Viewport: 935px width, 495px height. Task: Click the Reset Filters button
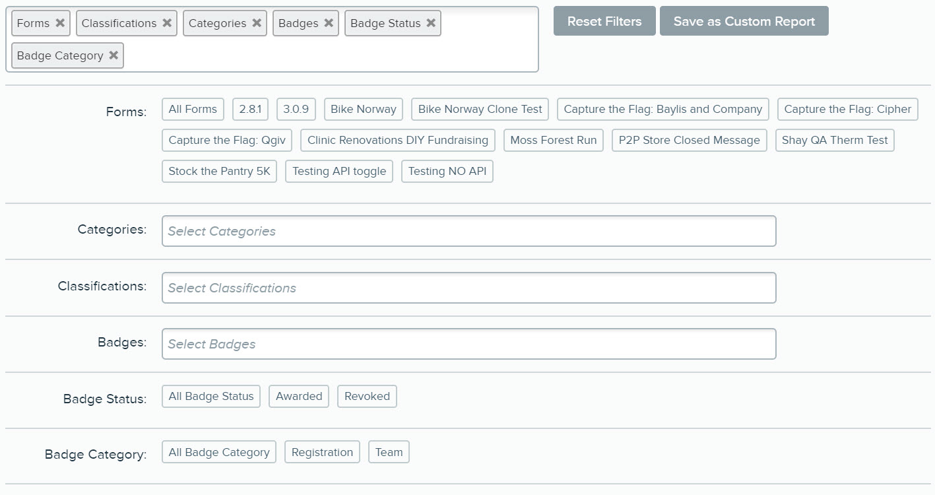(604, 21)
